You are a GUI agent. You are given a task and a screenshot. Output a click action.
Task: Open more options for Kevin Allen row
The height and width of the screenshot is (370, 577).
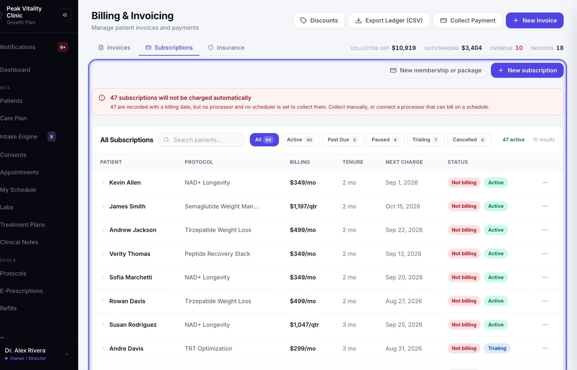(x=545, y=182)
